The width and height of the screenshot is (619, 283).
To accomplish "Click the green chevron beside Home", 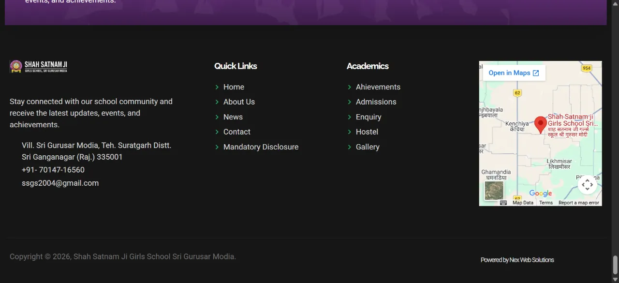I will (x=217, y=87).
